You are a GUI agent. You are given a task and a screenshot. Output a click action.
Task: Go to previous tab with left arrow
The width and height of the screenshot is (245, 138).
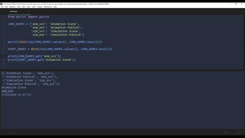pos(3,11)
